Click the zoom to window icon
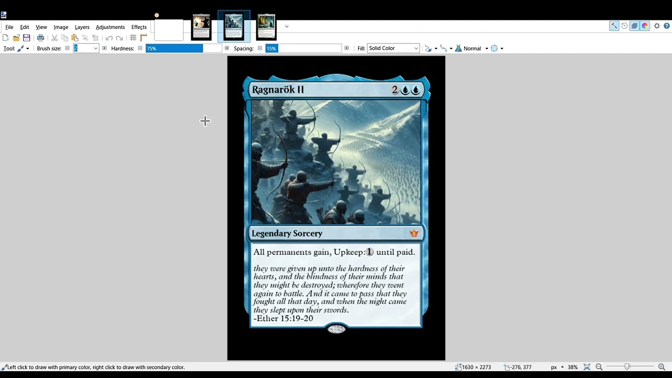This screenshot has height=378, width=672. (587, 367)
